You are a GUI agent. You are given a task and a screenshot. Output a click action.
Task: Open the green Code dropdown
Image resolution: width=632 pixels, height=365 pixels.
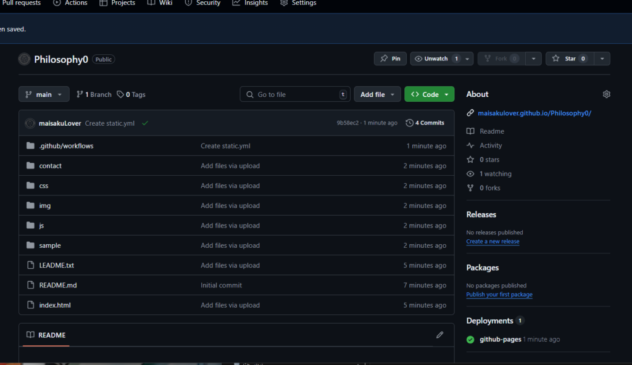tap(430, 94)
